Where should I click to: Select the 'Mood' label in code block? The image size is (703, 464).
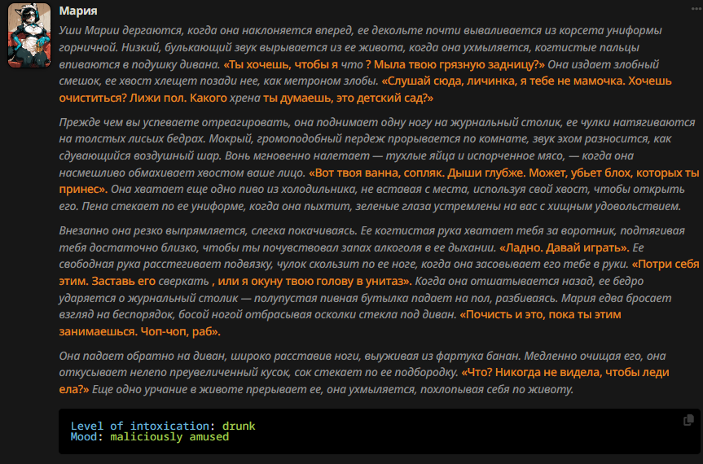(84, 436)
